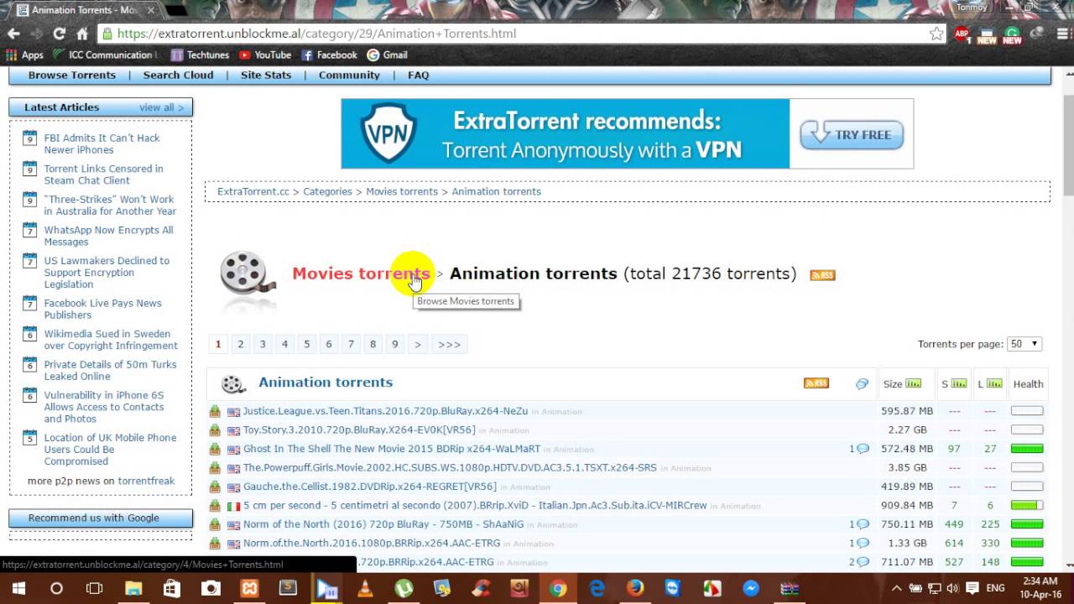Open Community menu
Image resolution: width=1074 pixels, height=604 pixels.
349,75
